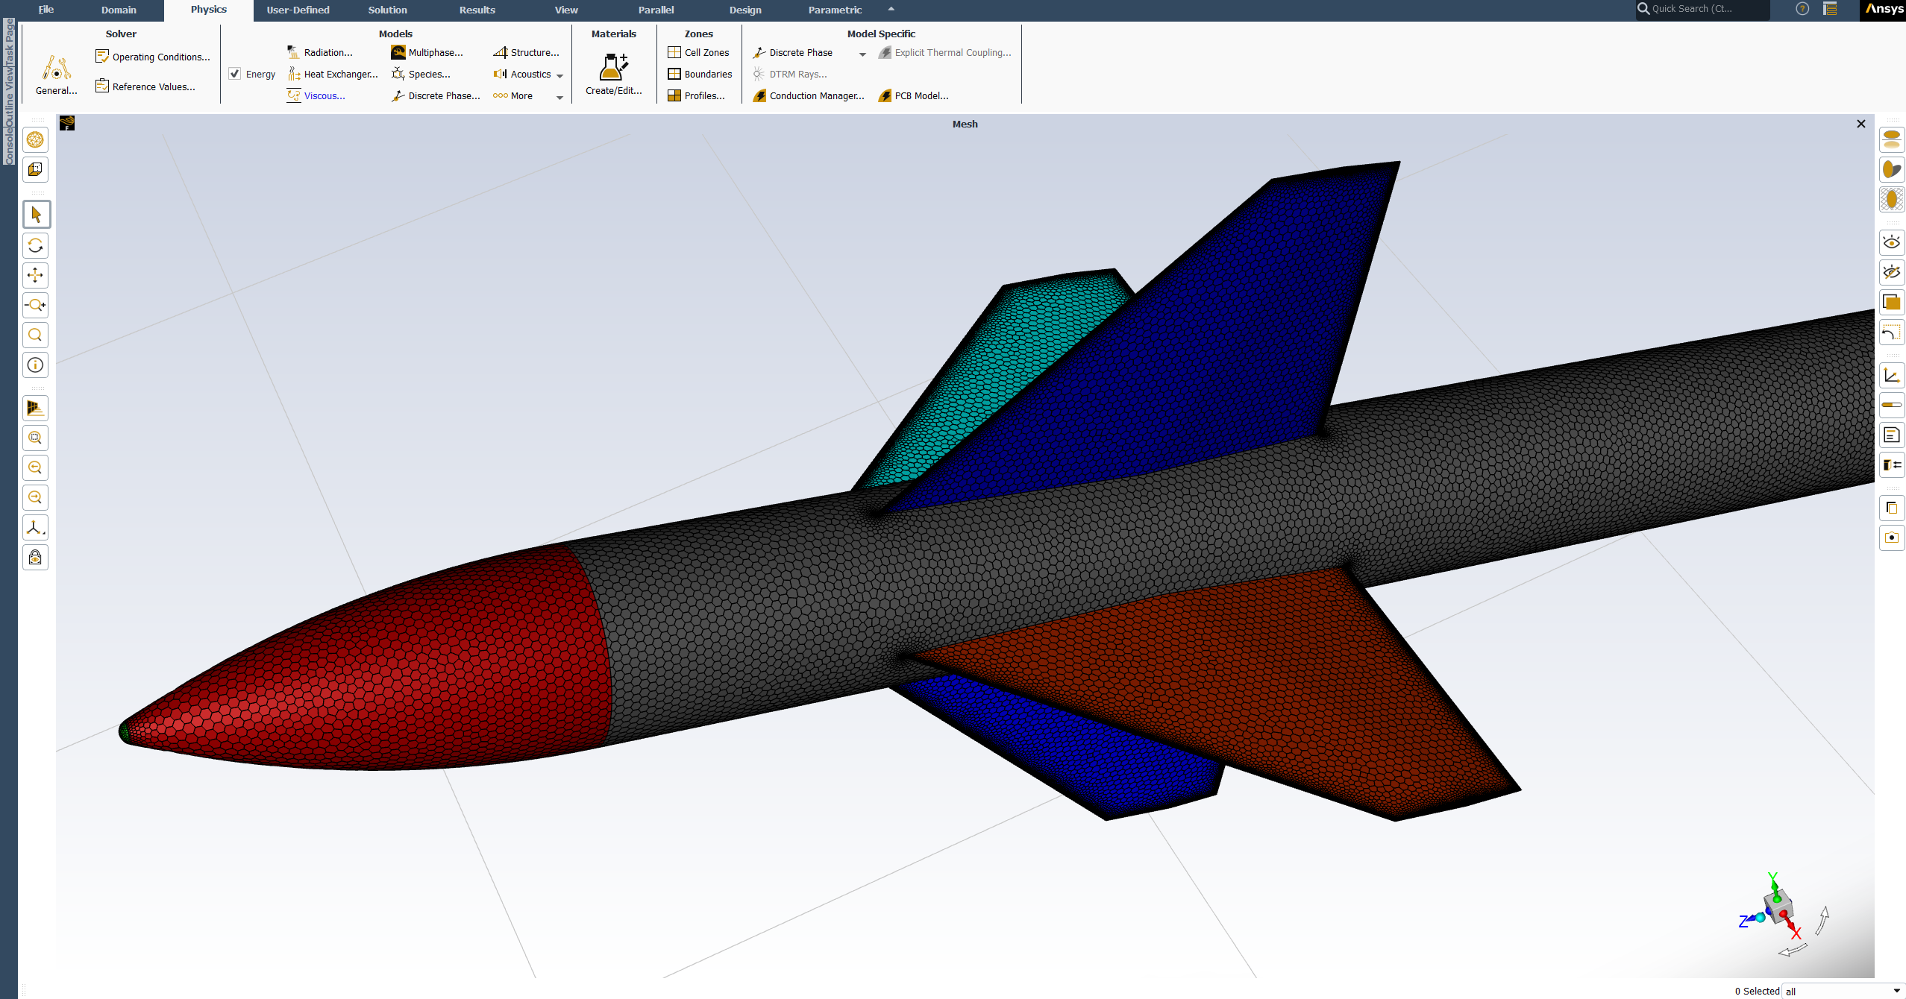Activate the probe information tool
Viewport: 1906px width, 999px height.
tap(36, 365)
